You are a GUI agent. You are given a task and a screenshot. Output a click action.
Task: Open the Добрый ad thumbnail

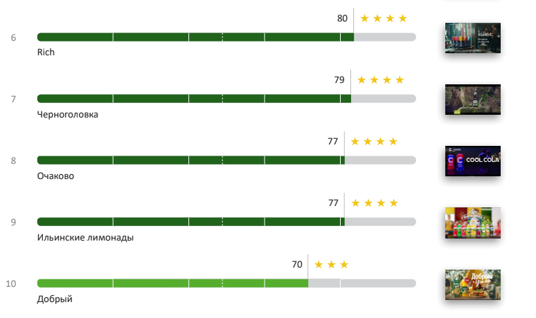pos(472,284)
